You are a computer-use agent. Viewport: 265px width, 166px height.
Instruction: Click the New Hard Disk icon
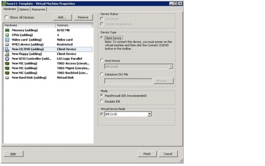tap(7, 78)
